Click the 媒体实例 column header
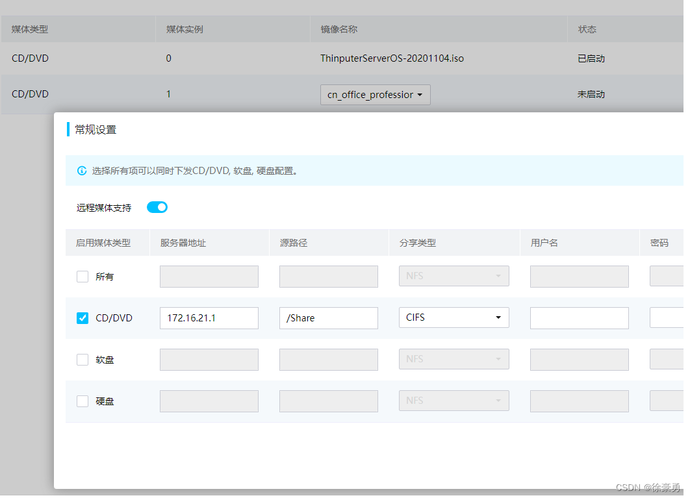This screenshot has width=690, height=498. pos(185,29)
